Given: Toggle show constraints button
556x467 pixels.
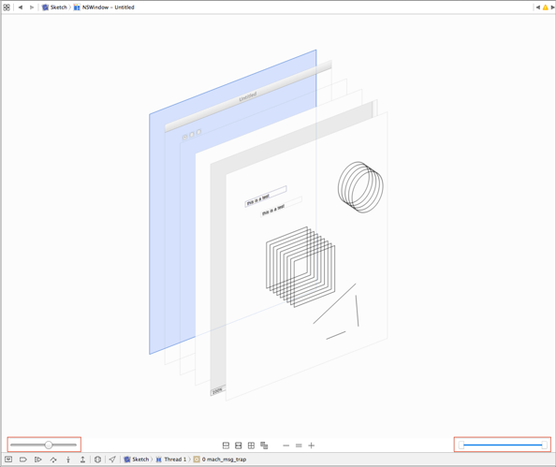Looking at the screenshot, I should (x=239, y=445).
